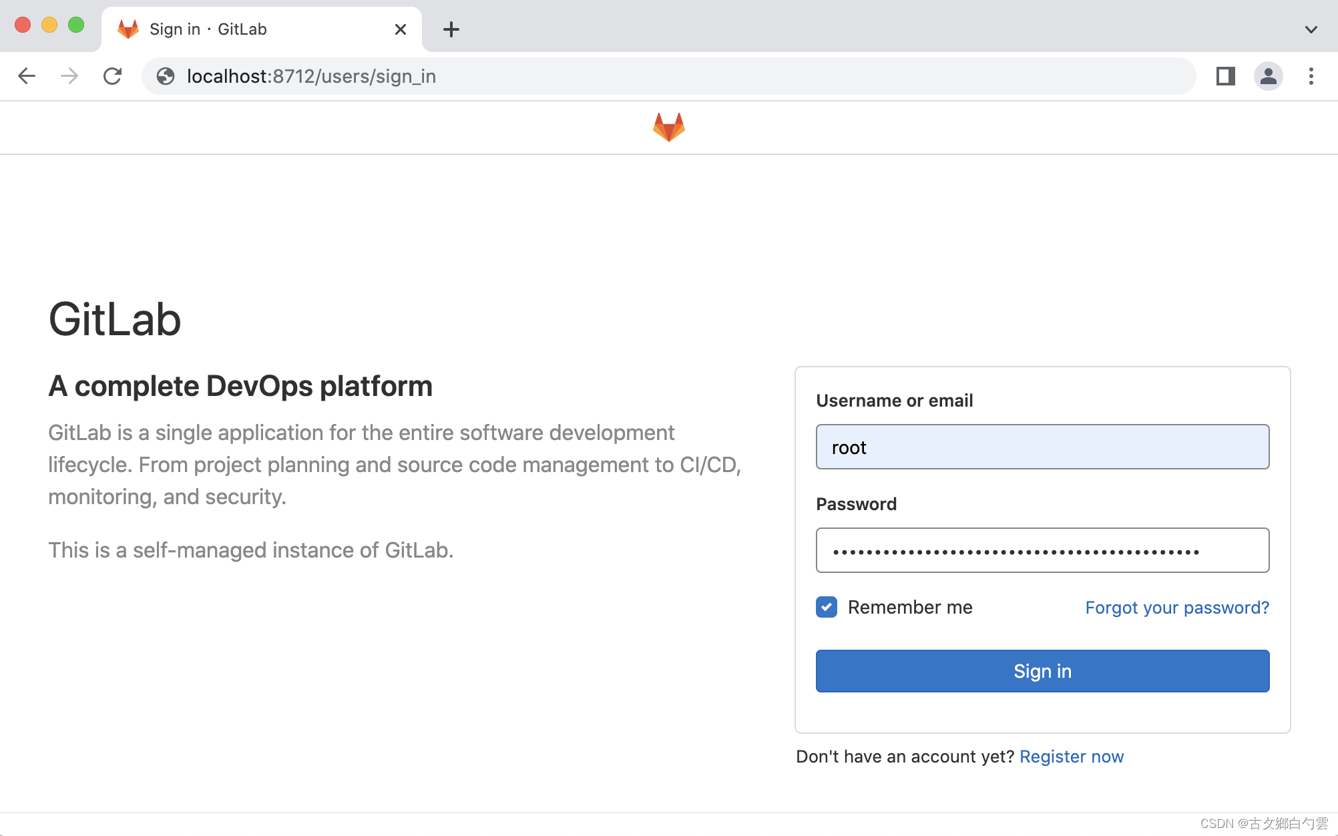Click the green fullscreen window button
The image size is (1338, 836).
76,25
